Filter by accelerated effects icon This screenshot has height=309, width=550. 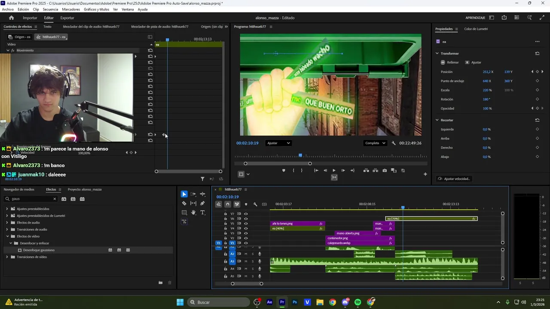click(64, 199)
